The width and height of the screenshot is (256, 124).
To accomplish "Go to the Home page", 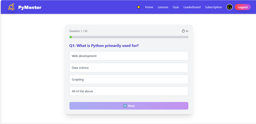I will (149, 7).
